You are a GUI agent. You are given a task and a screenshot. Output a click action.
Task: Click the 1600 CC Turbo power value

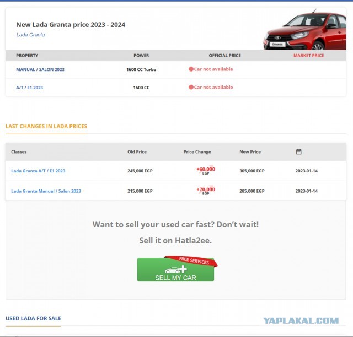(x=141, y=69)
